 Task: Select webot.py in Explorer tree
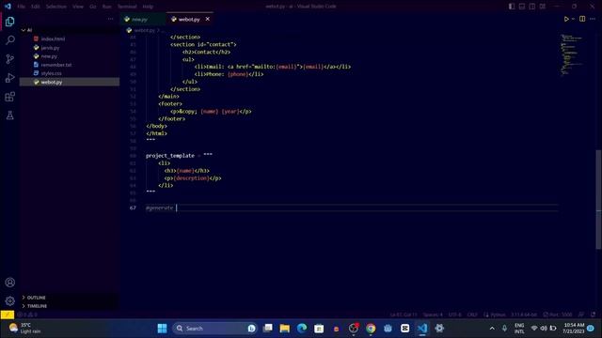pos(69,82)
